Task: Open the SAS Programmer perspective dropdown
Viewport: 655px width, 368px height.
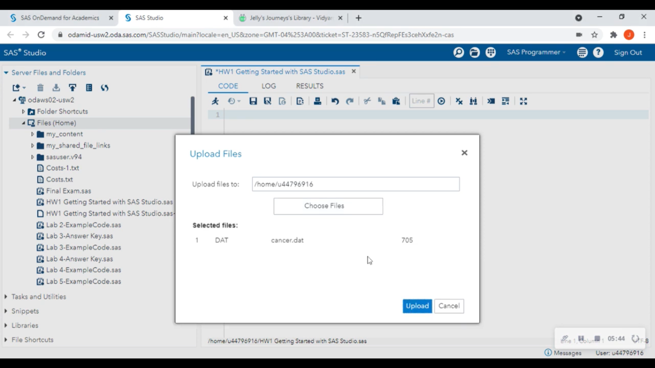Action: (536, 52)
